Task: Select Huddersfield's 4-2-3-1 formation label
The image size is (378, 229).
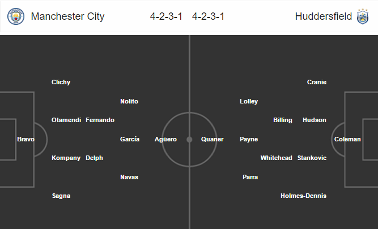Action: point(209,16)
